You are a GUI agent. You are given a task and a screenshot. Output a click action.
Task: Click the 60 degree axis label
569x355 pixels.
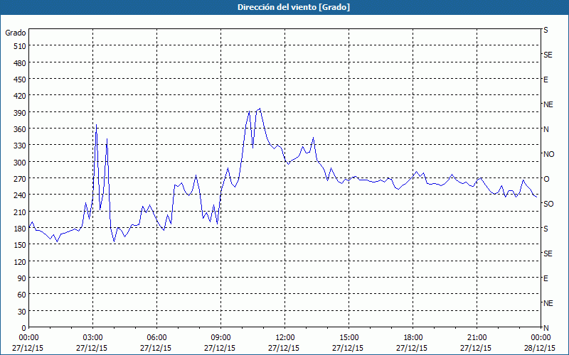22,295
